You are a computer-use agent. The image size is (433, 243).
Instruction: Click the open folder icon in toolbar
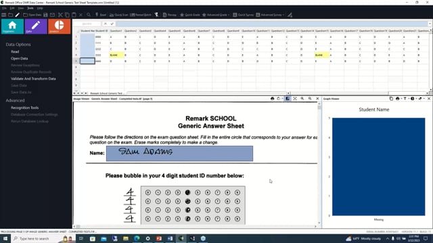[x=11, y=15]
